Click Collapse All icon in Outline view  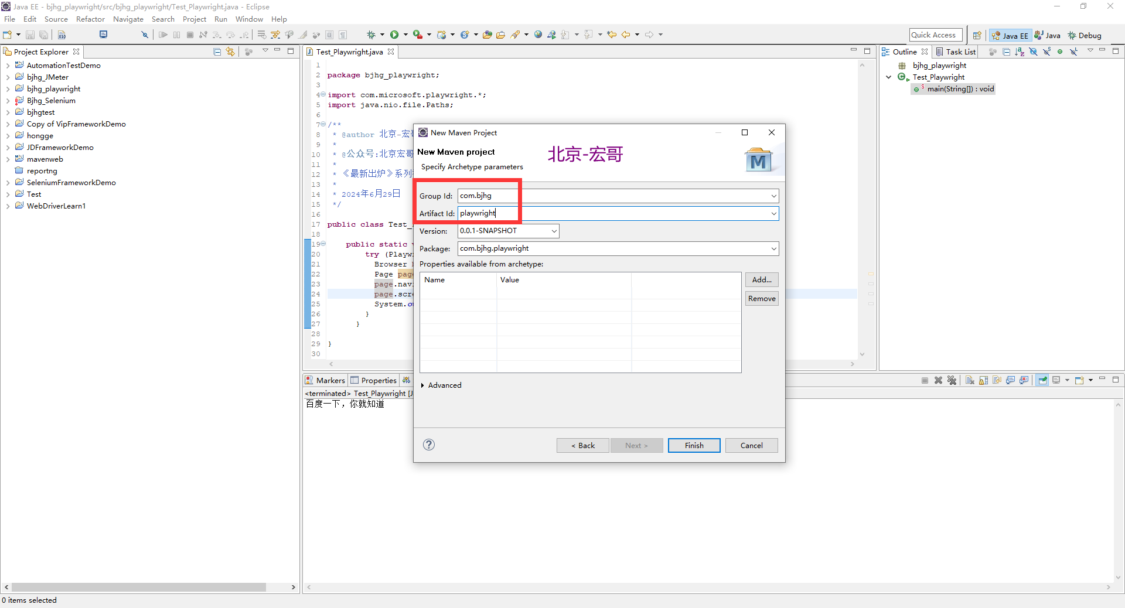click(1007, 52)
